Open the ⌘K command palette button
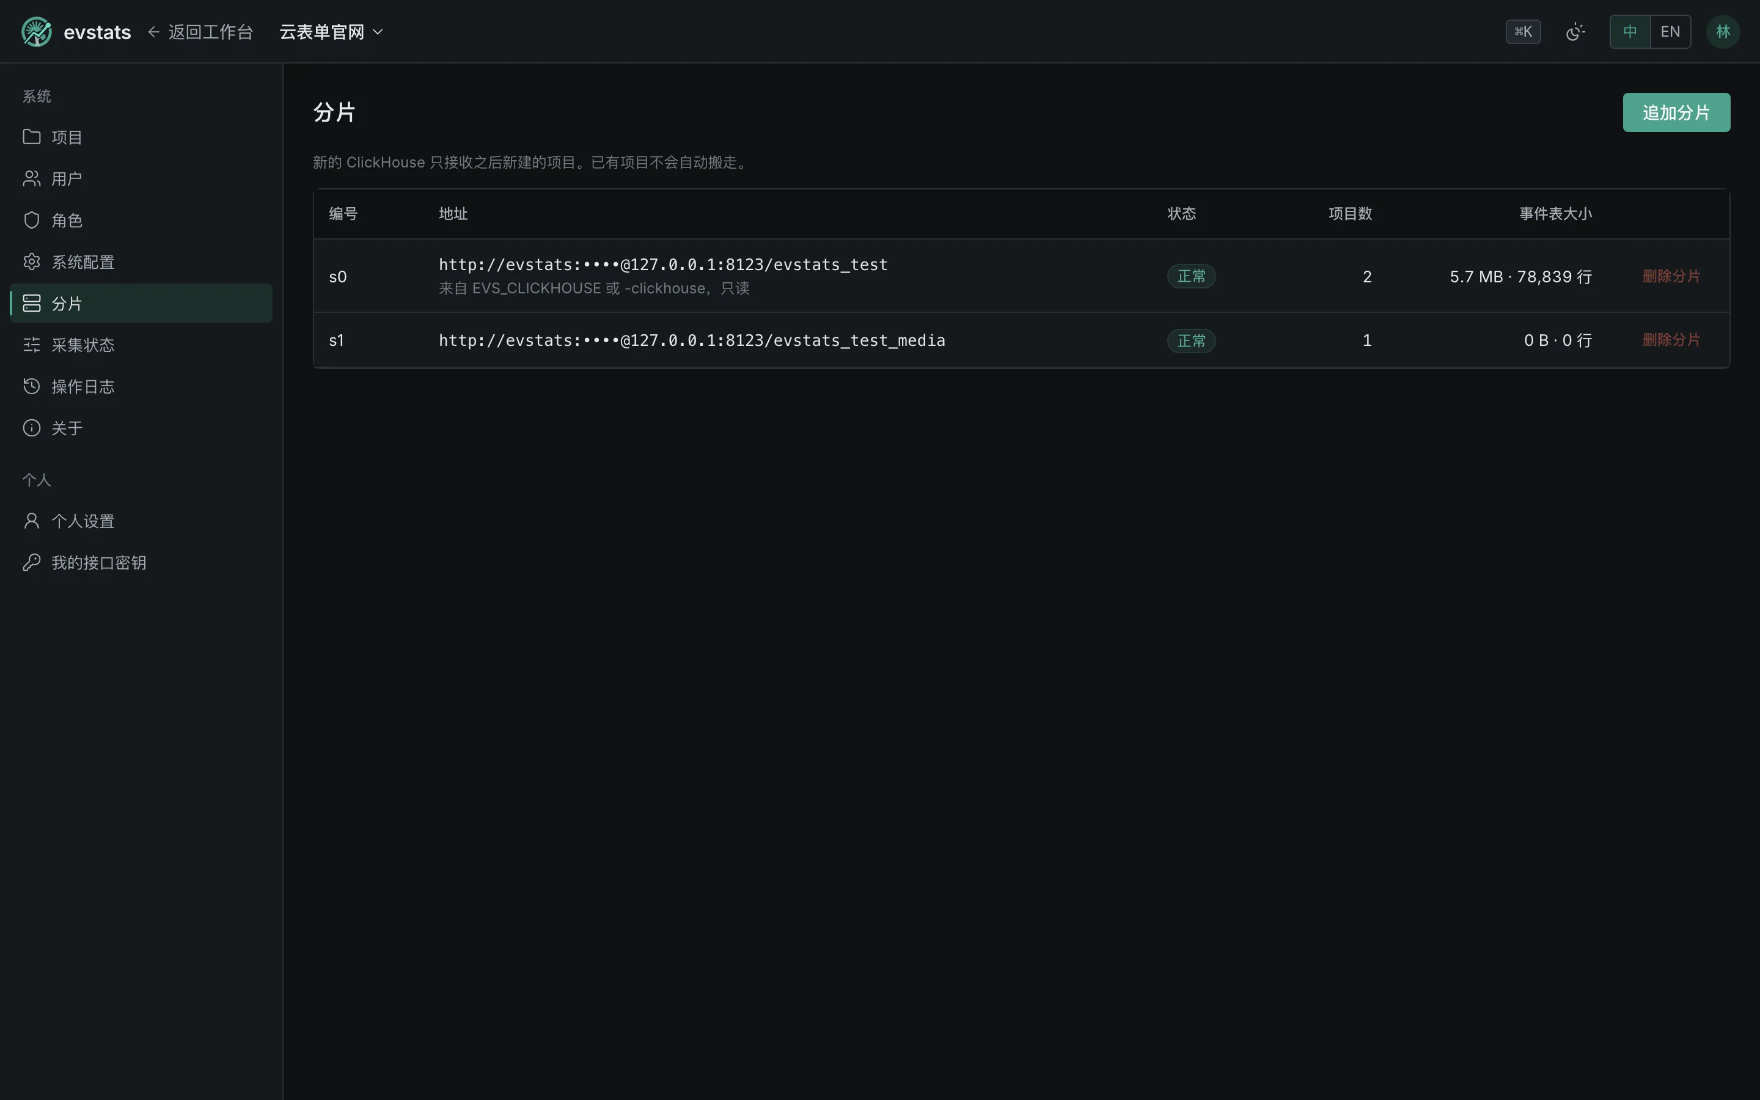 [x=1523, y=31]
